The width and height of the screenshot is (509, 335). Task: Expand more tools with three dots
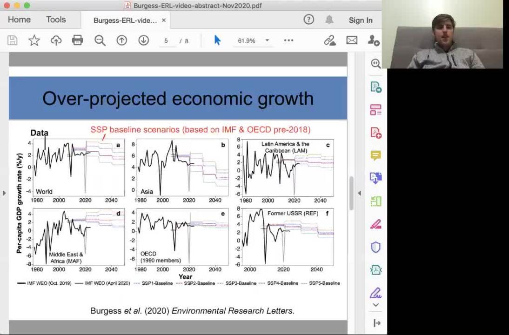pos(288,40)
